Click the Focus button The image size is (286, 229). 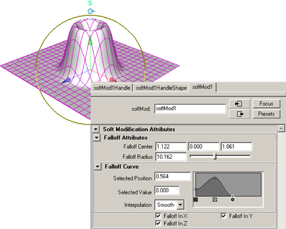point(266,104)
